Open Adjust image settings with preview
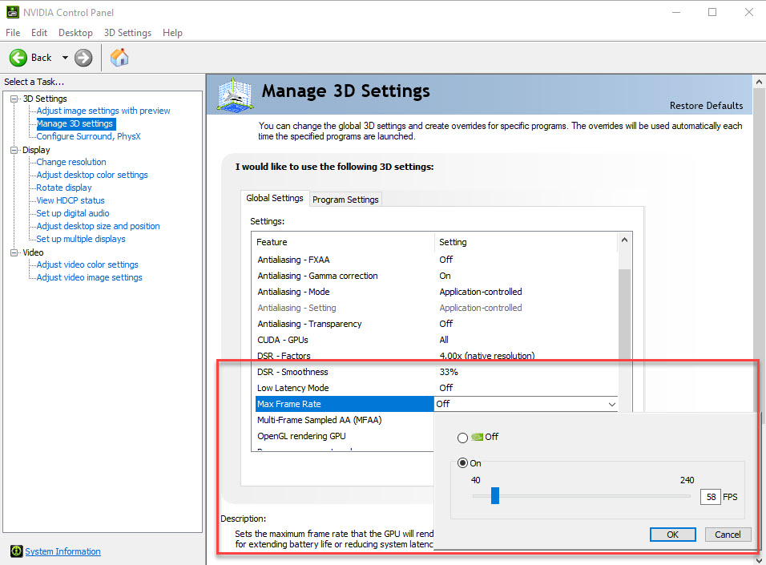 (103, 111)
